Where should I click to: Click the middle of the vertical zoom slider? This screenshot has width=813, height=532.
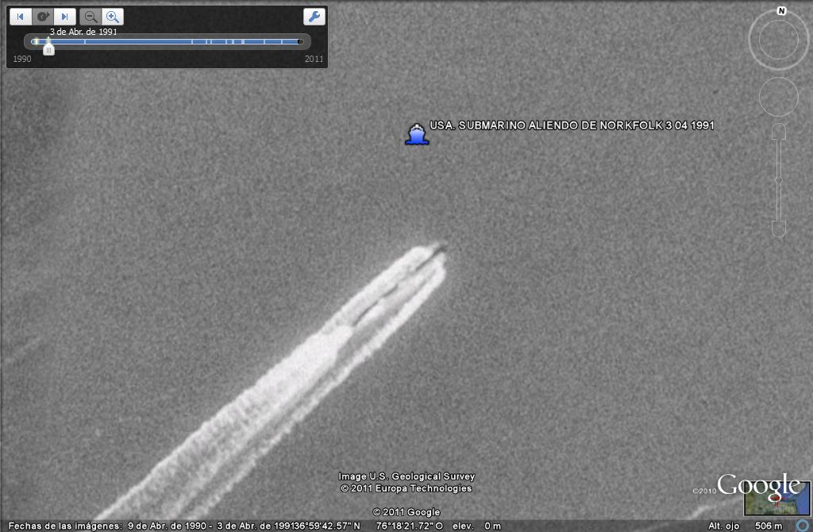click(x=778, y=181)
